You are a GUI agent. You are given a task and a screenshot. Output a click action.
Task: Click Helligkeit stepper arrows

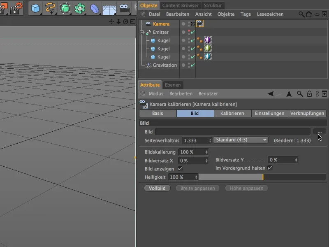(x=196, y=177)
